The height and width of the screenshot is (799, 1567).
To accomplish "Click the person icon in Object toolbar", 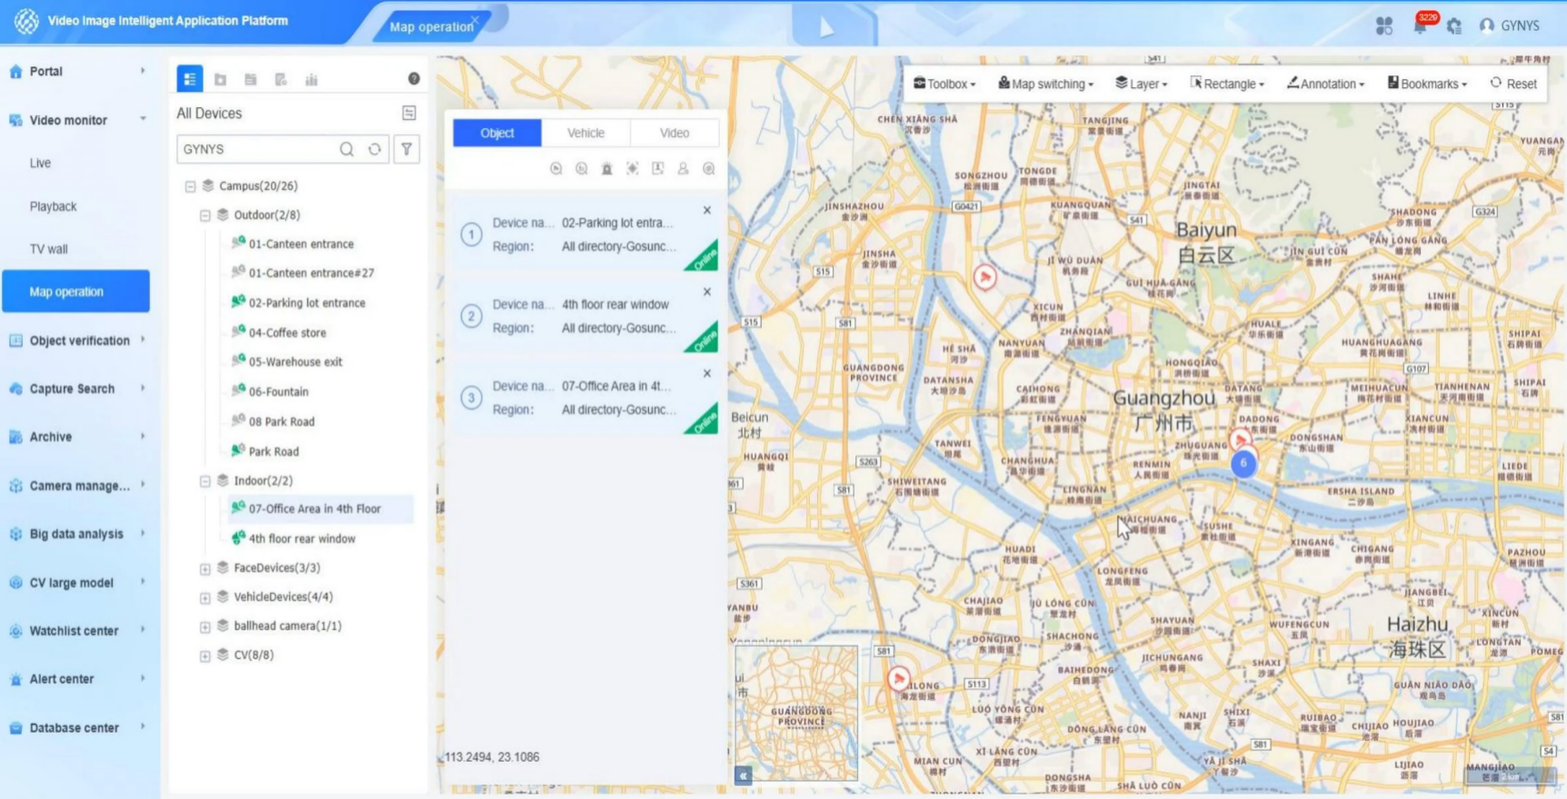I will (x=683, y=169).
